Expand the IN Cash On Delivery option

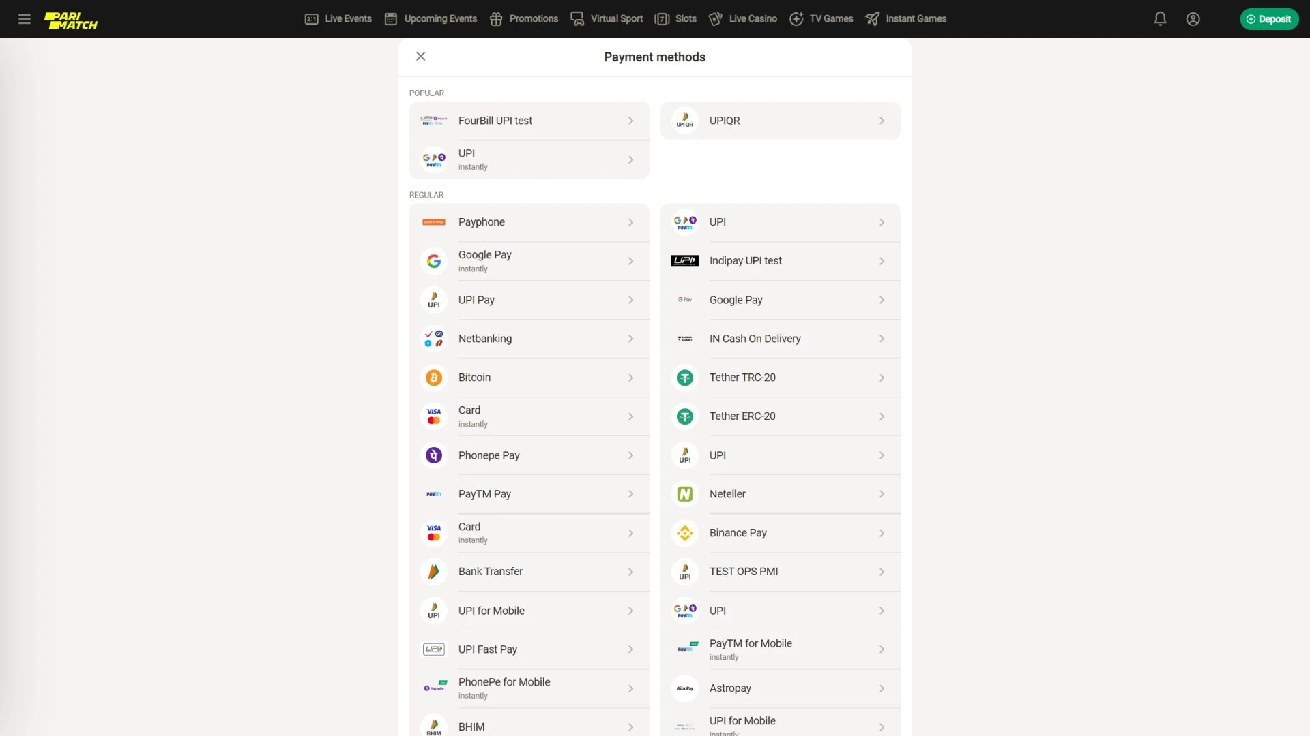(x=882, y=339)
